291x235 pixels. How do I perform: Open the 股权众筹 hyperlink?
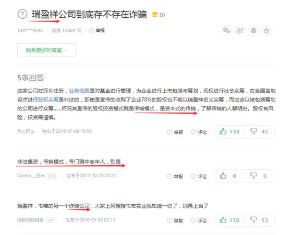(48, 100)
